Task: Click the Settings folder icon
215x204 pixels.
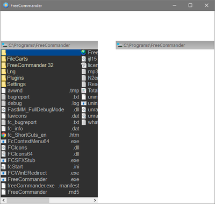Action: [4, 84]
